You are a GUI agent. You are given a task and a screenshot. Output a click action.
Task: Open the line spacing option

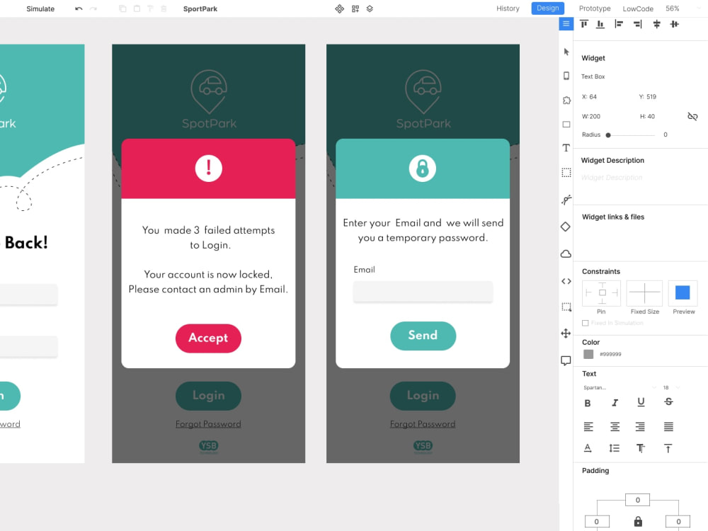[614, 448]
